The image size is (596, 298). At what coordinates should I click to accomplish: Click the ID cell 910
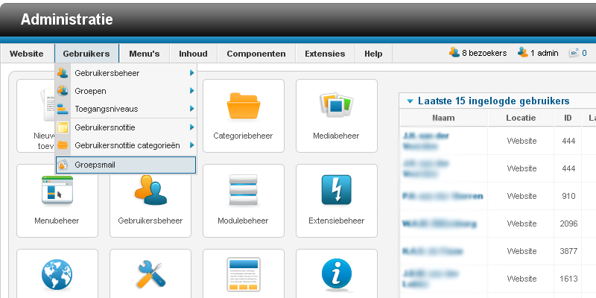[x=568, y=196]
